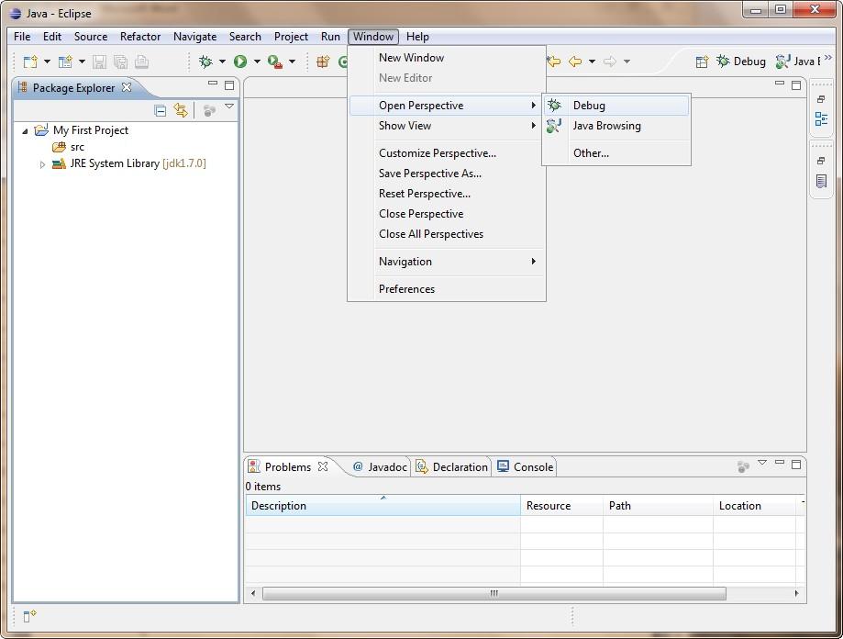Sort by the Path column header

point(658,506)
